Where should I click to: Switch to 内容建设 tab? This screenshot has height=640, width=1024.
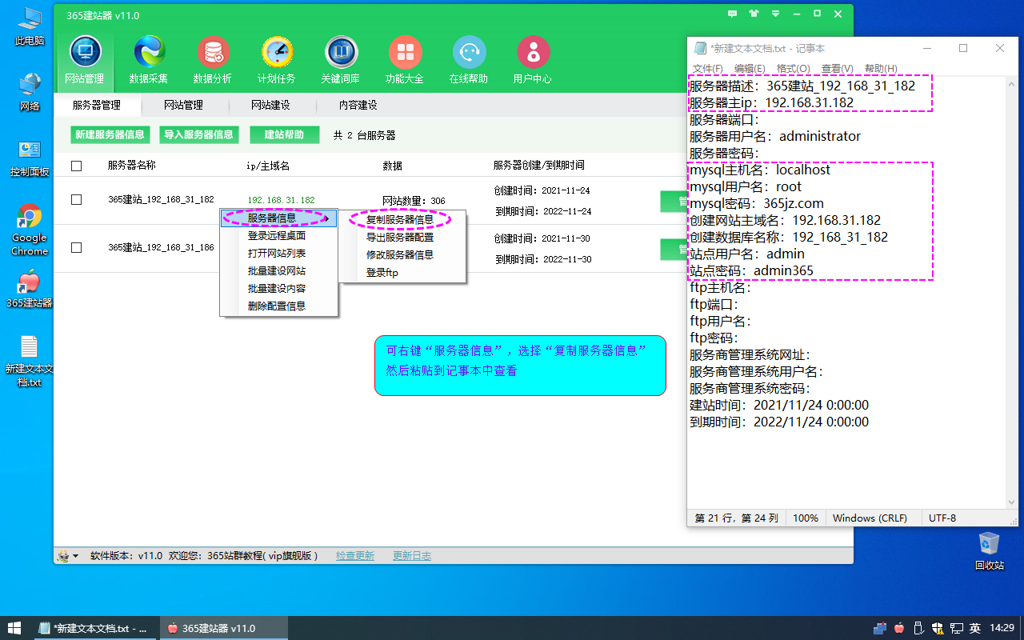point(358,105)
